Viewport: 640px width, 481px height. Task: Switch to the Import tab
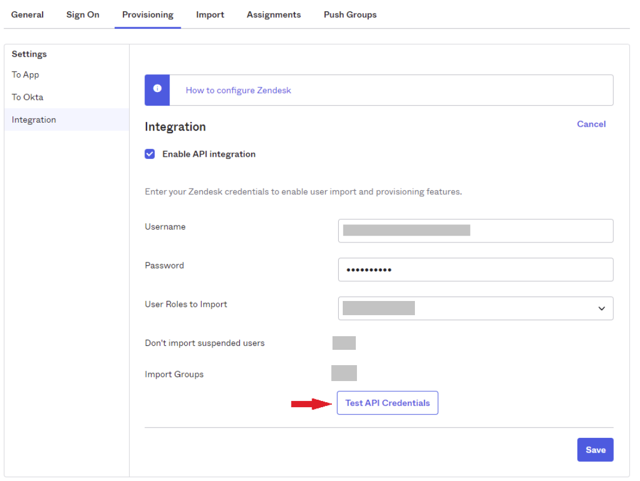click(x=210, y=15)
